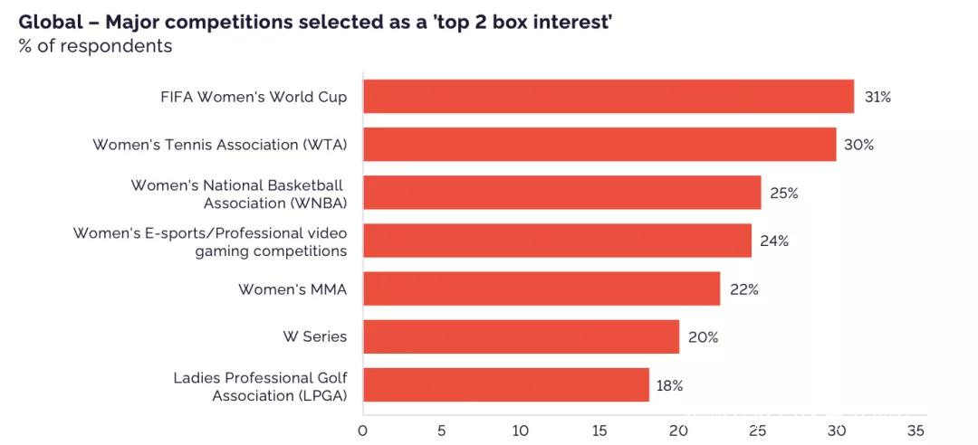Click the 'W Series' axis label
978x445 pixels.
point(315,337)
